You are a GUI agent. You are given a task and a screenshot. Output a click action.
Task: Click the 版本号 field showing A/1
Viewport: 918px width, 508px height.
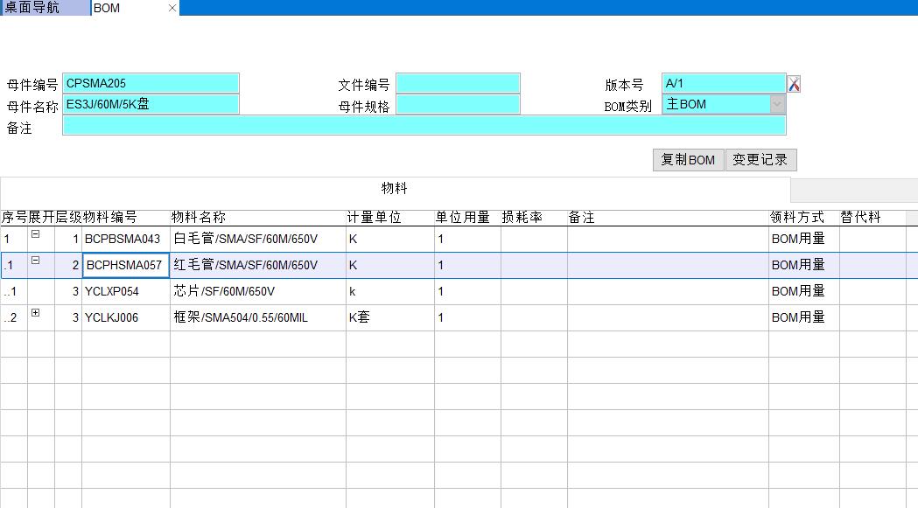tap(724, 84)
